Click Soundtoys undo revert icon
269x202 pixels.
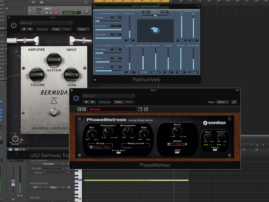click(x=146, y=109)
